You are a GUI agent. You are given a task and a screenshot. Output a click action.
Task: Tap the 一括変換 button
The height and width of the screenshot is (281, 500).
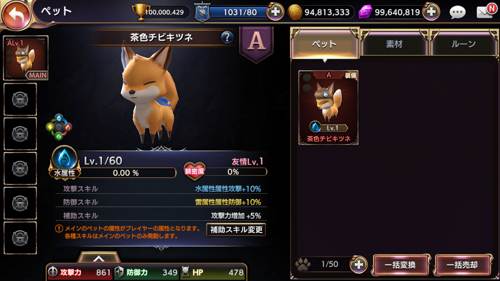[x=400, y=265]
